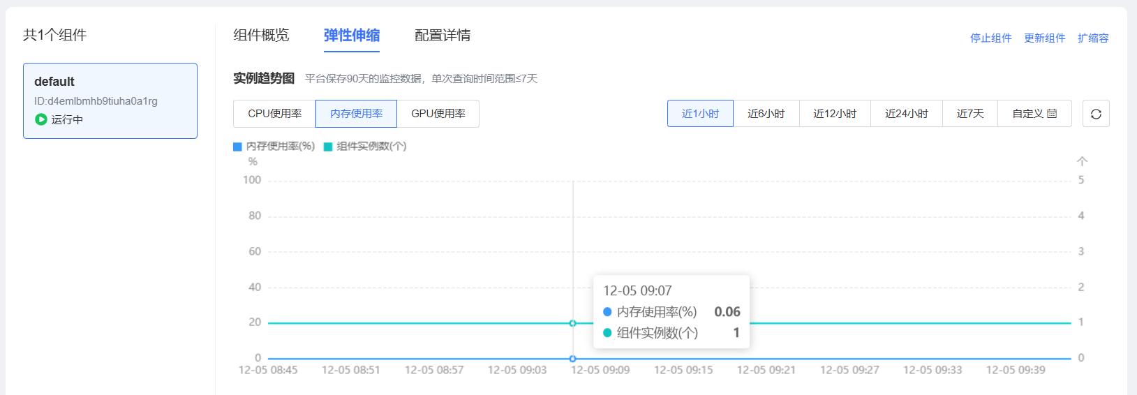
Task: Show the last 7 days (近7天)
Action: tap(969, 114)
